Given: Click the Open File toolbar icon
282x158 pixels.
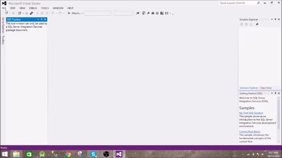Looking at the screenshot, I should coord(19,13).
